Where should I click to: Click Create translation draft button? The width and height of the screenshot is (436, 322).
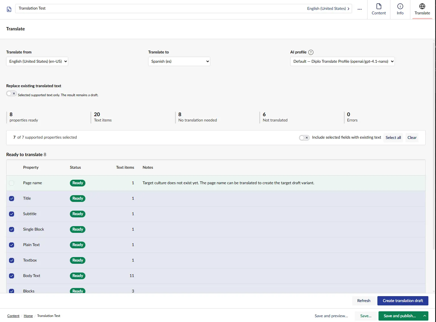403,301
